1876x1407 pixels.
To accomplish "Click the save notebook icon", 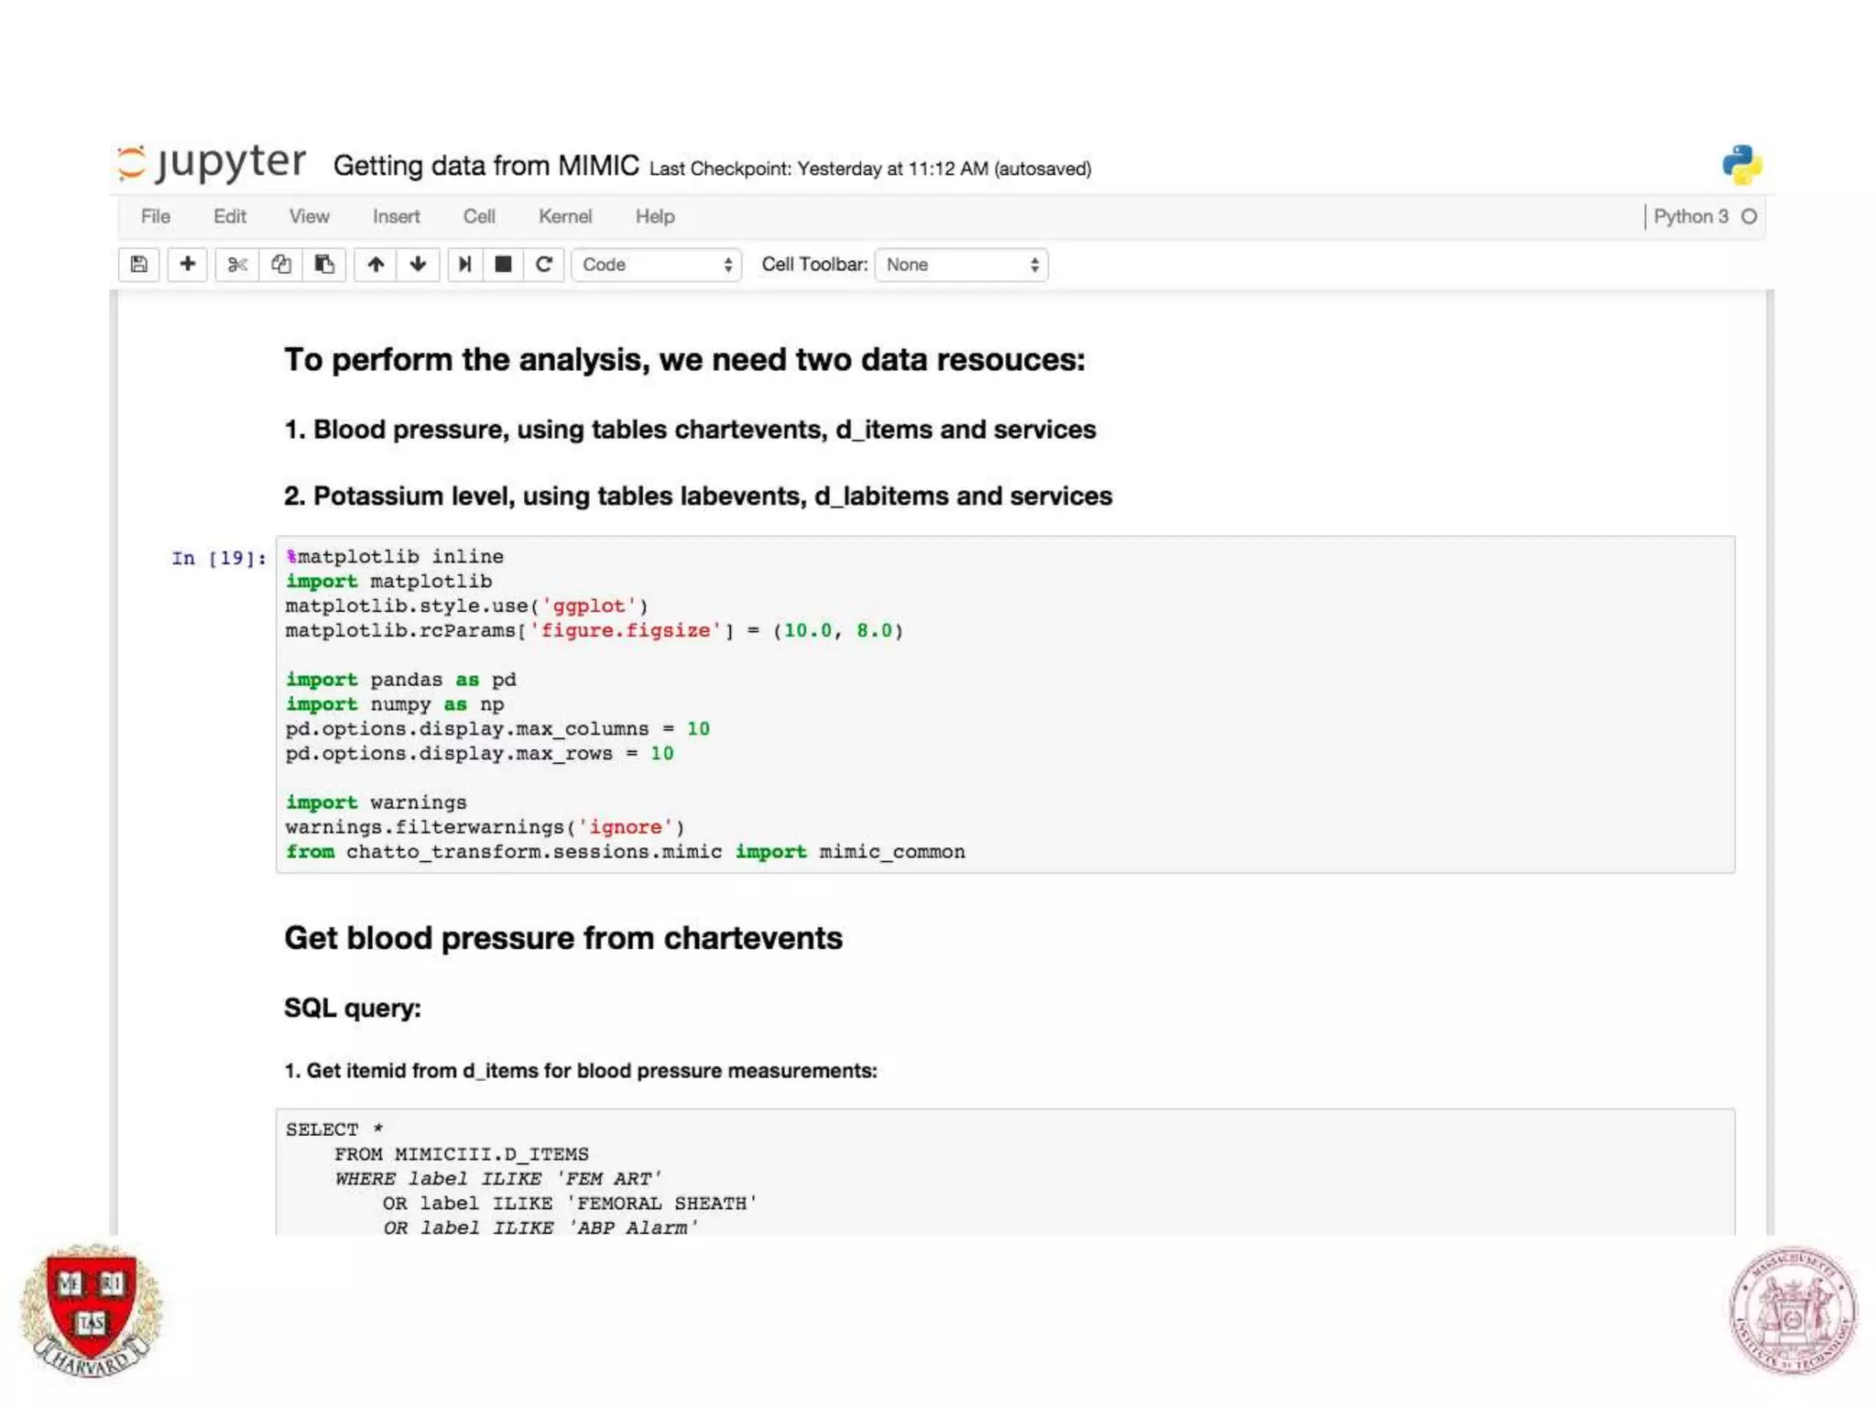I will click(139, 265).
